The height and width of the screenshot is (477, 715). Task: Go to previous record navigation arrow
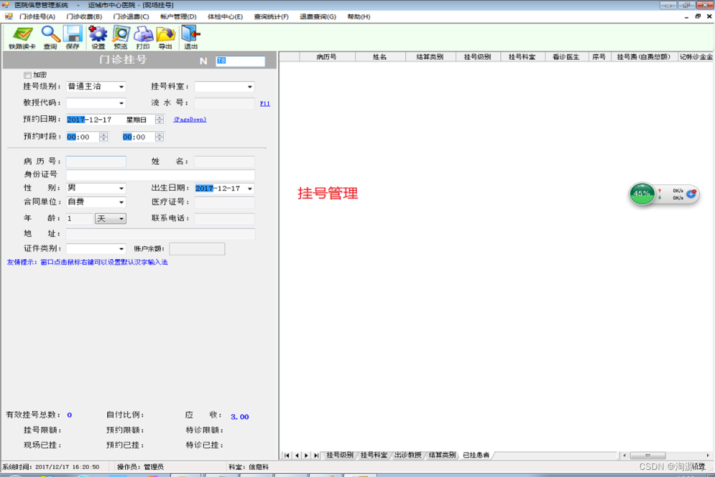pos(297,456)
